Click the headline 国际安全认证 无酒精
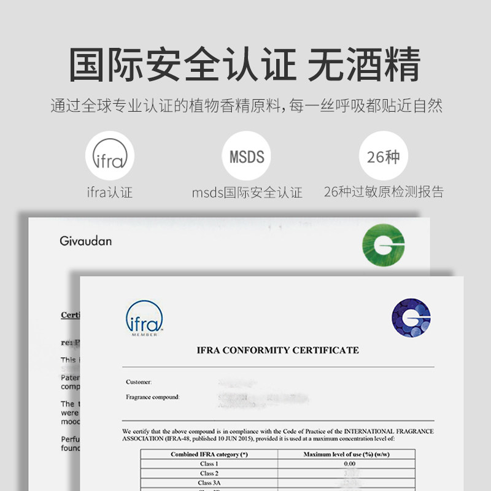The width and height of the screenshot is (491, 491). pyautogui.click(x=245, y=64)
